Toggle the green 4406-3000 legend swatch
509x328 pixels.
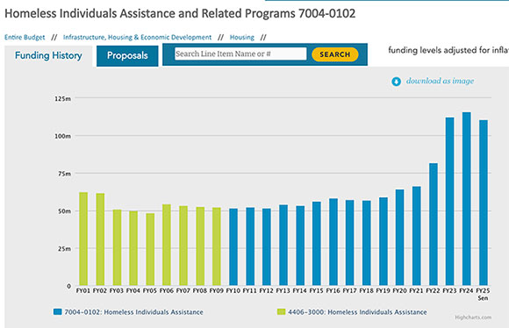(x=281, y=312)
